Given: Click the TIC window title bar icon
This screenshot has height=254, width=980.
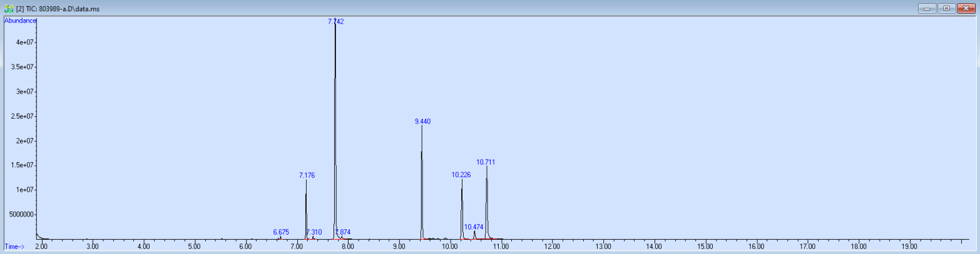Looking at the screenshot, I should pyautogui.click(x=9, y=9).
